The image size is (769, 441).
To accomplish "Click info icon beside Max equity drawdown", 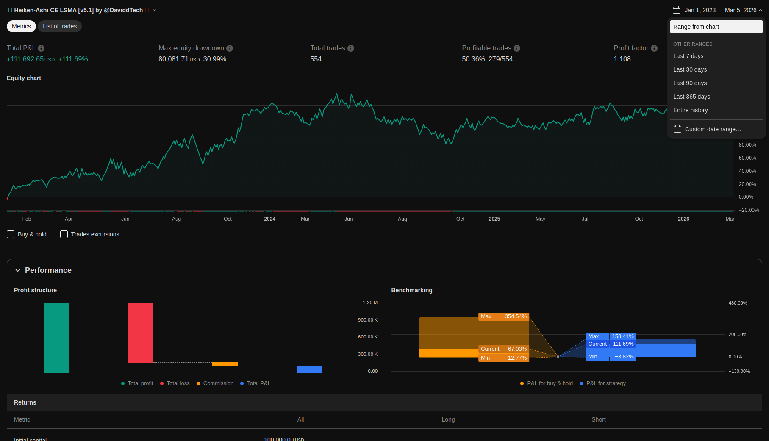I will 230,48.
